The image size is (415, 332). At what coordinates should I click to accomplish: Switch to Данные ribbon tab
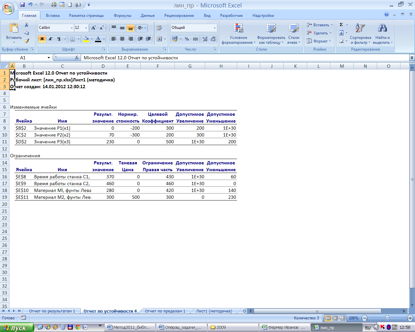[x=148, y=16]
